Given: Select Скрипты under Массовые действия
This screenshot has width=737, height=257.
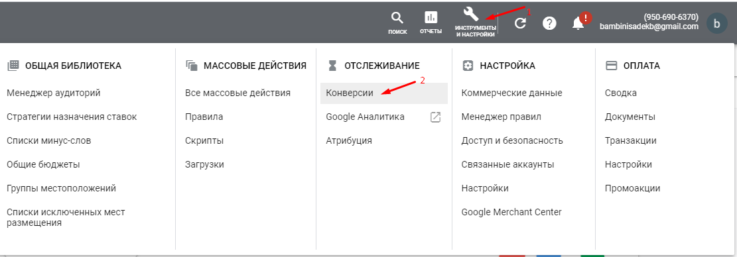Looking at the screenshot, I should (204, 140).
